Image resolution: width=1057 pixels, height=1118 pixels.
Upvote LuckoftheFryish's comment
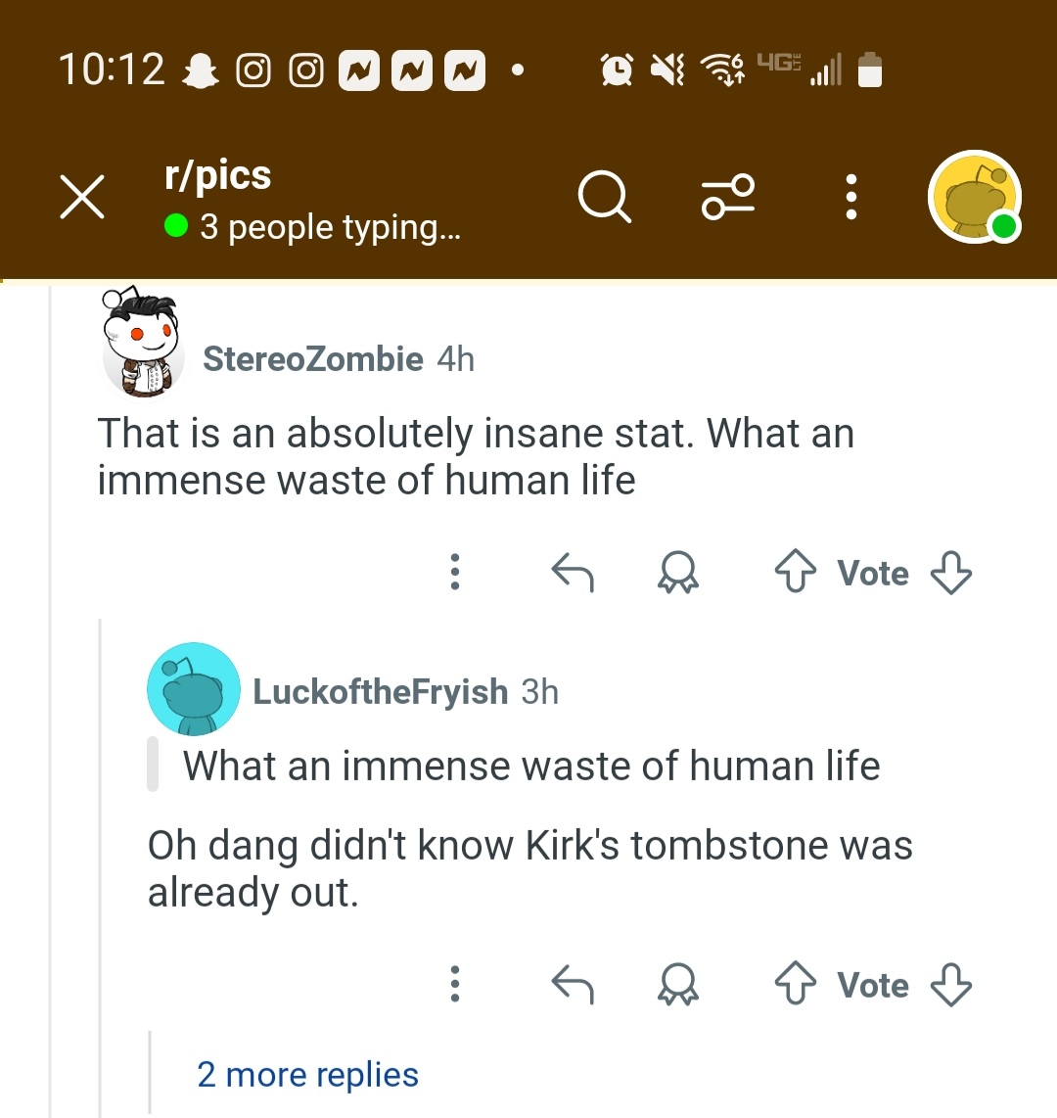[x=795, y=985]
